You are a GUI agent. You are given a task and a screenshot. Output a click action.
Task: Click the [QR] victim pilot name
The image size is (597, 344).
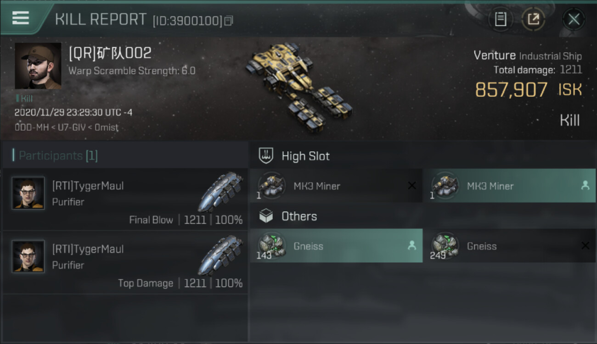click(x=110, y=53)
